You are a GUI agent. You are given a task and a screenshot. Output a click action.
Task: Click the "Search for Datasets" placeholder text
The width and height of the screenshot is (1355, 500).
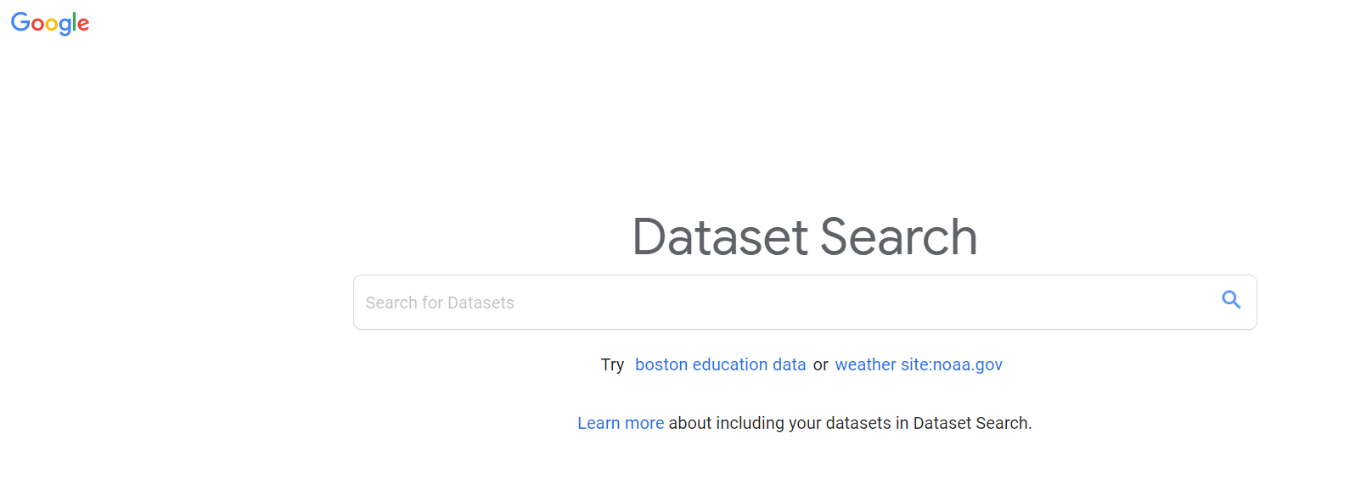(440, 303)
